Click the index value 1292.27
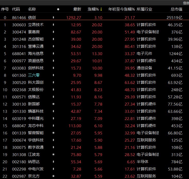The width and height of the screenshot is (189, 179). pyautogui.click(x=74, y=18)
